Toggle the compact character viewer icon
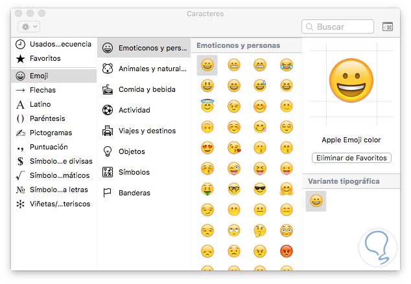Image resolution: width=411 pixels, height=284 pixels. [388, 27]
